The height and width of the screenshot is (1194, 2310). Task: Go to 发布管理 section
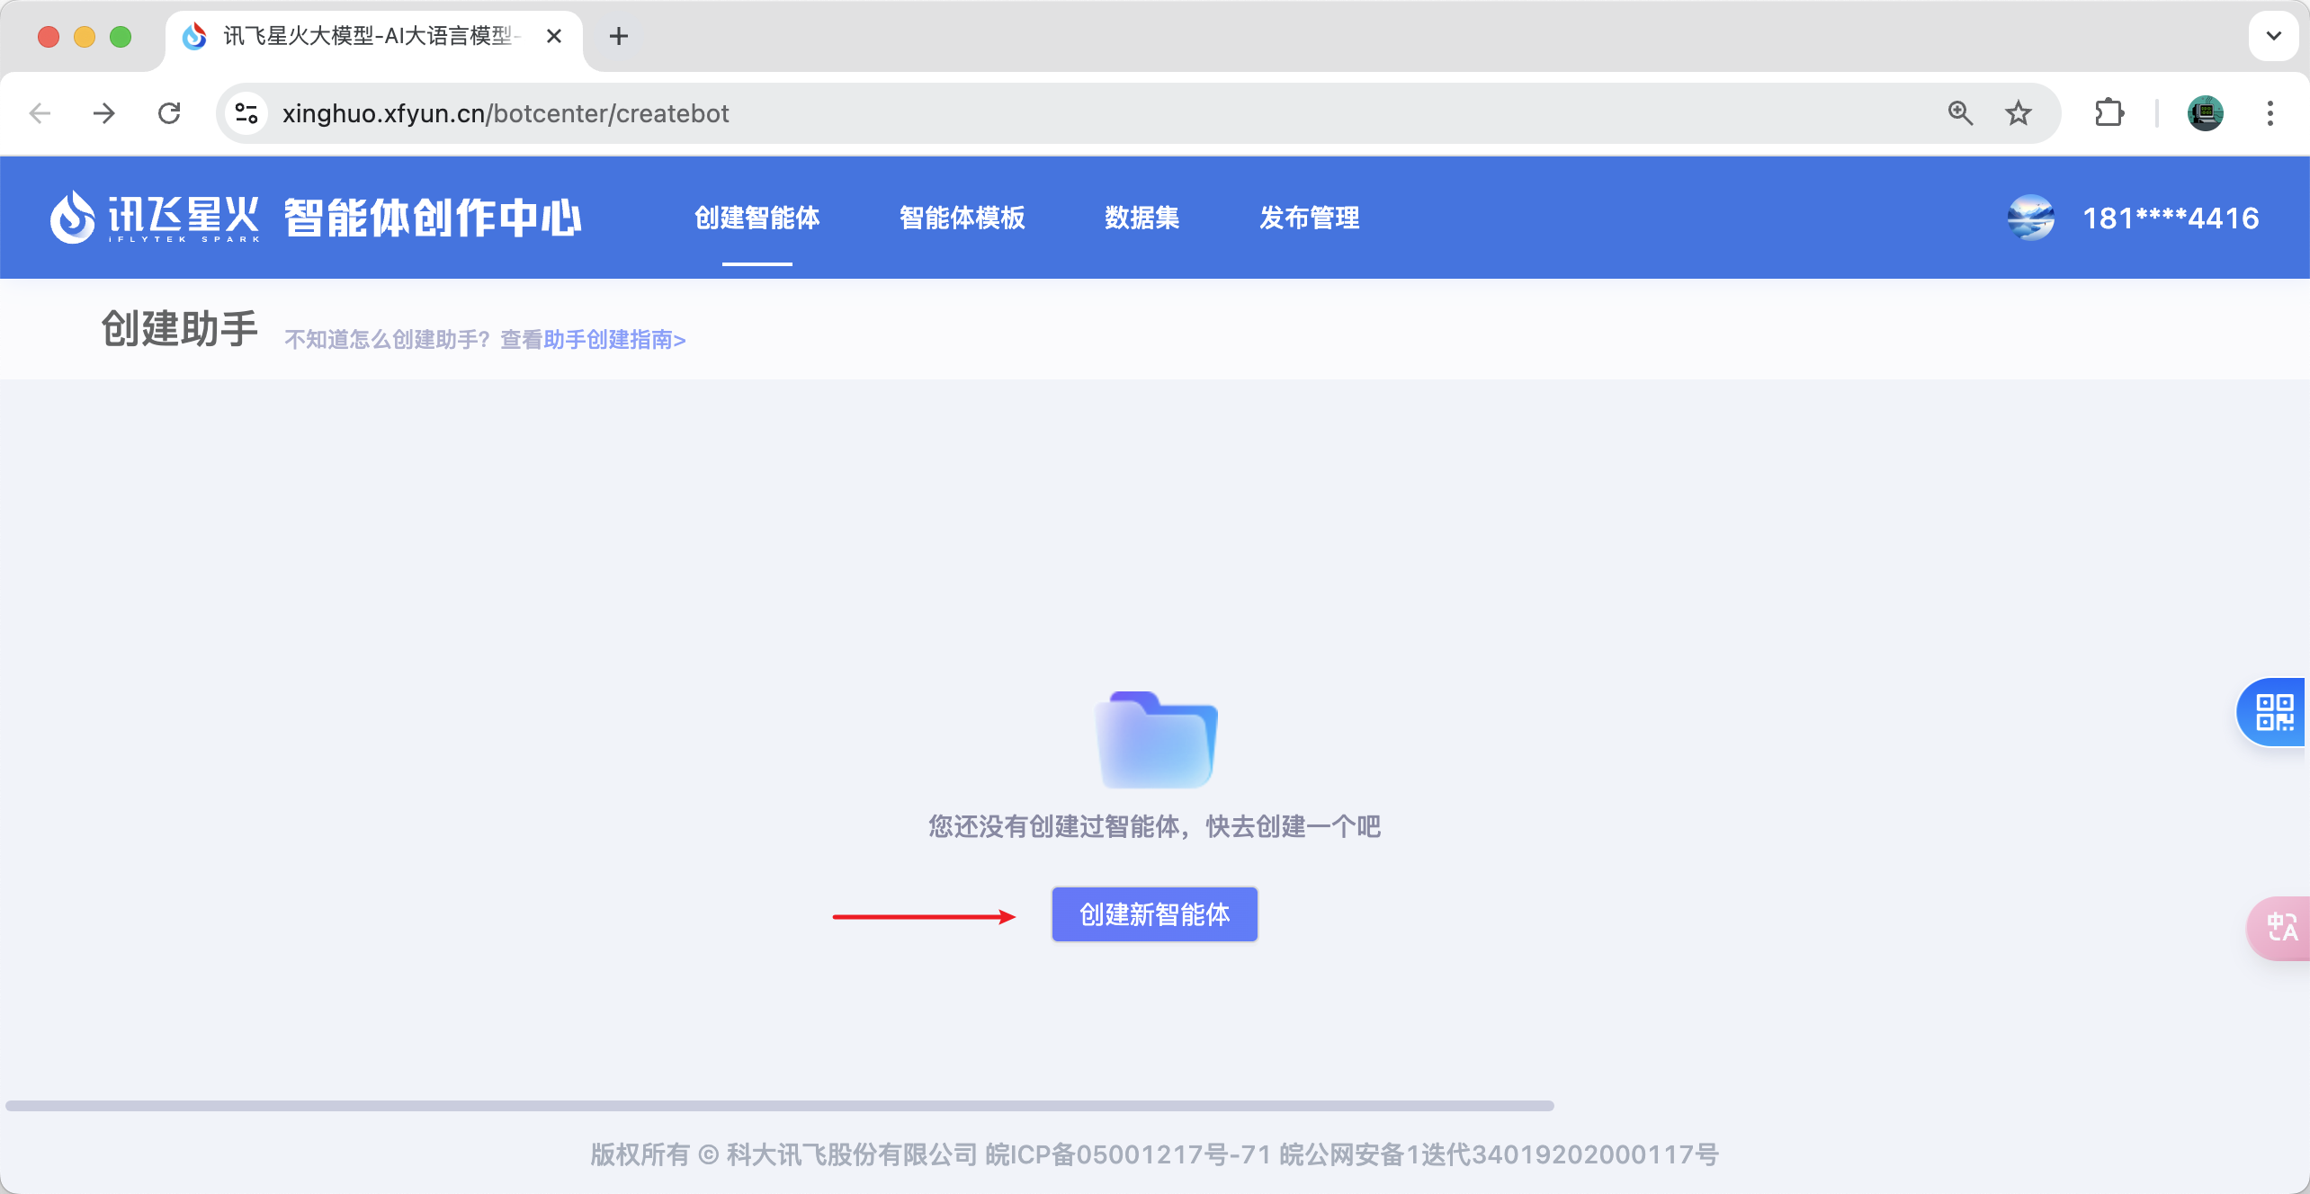pyautogui.click(x=1309, y=218)
